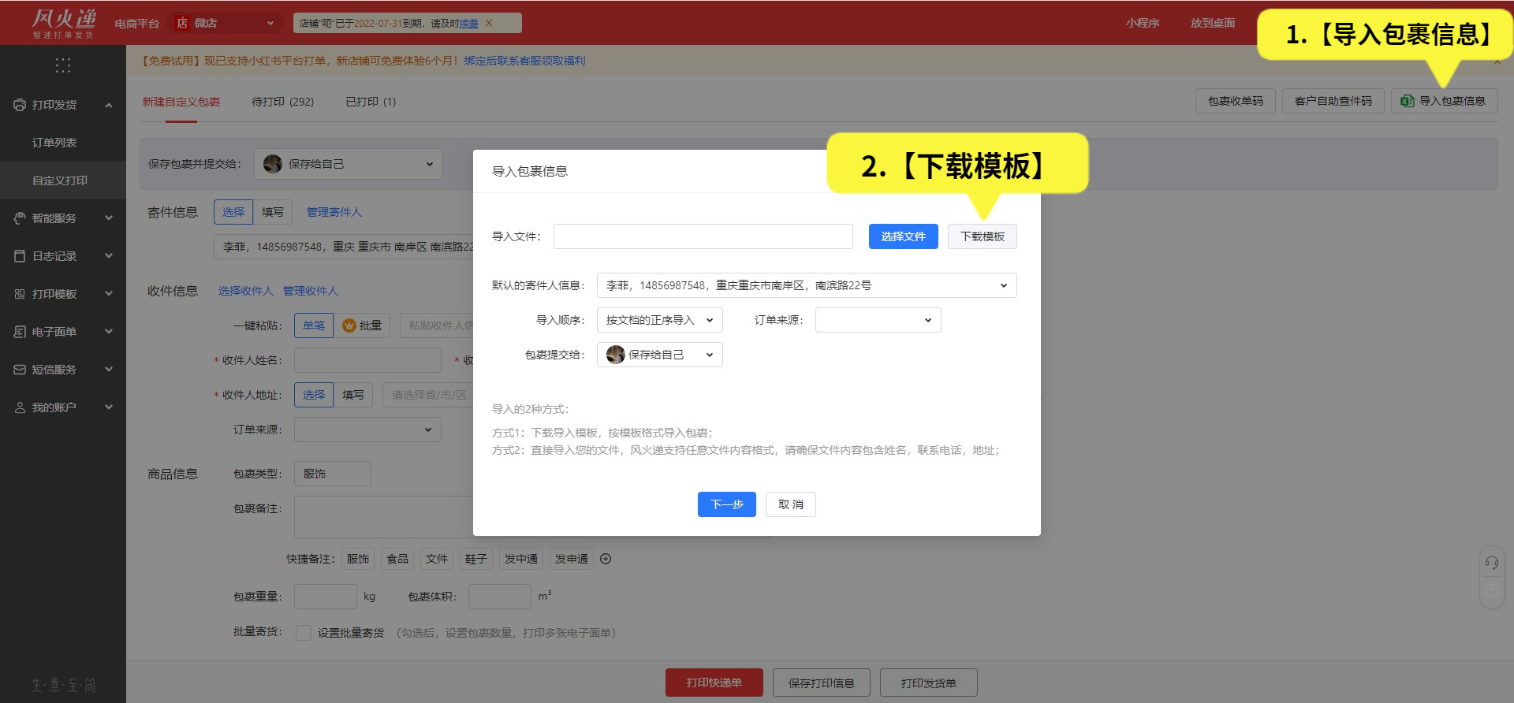Click the Excel icon on 导入包裹信息
Image resolution: width=1514 pixels, height=703 pixels.
coord(1407,101)
